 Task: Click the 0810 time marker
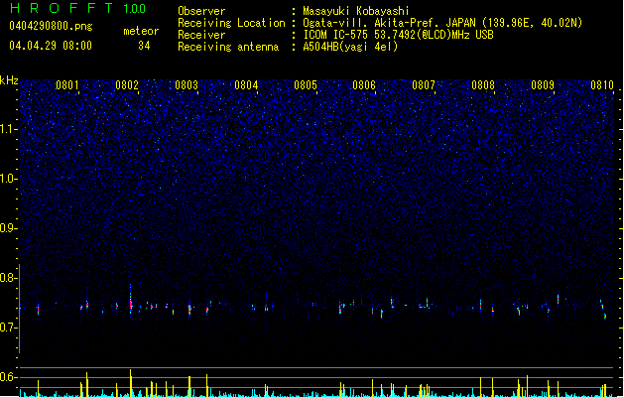point(602,85)
